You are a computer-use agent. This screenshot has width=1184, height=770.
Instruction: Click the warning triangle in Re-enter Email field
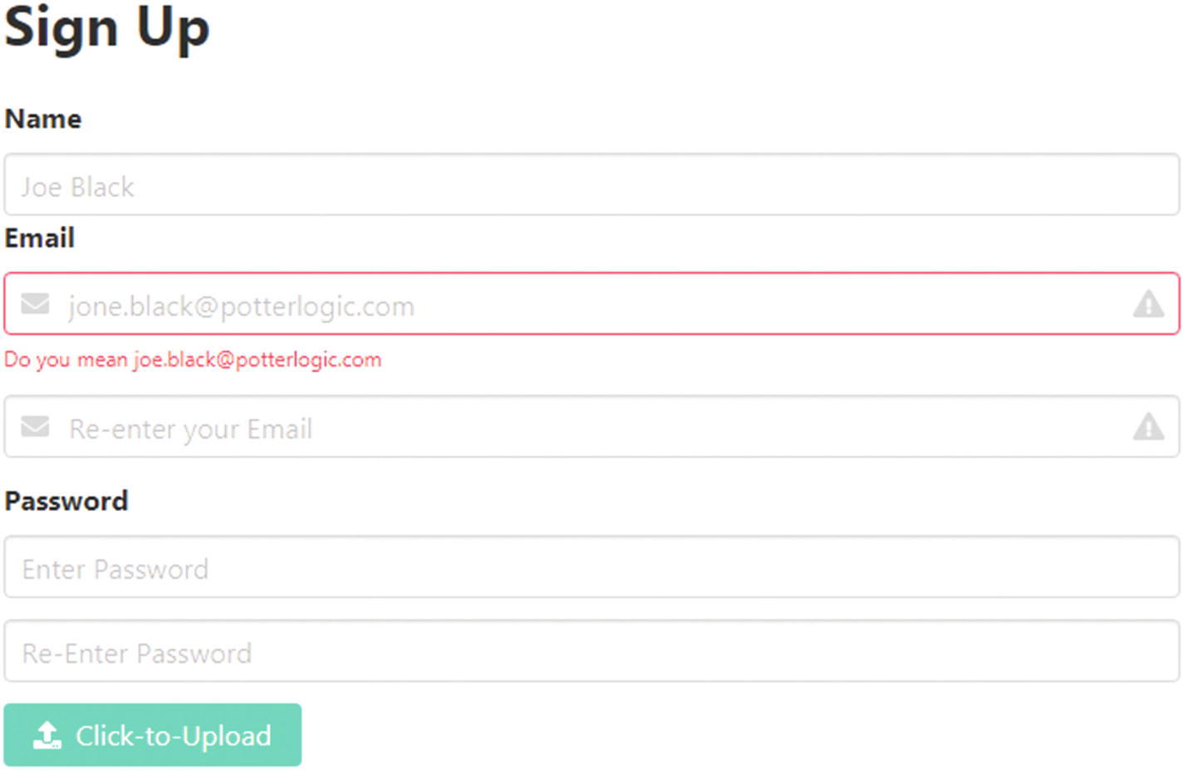pos(1148,427)
